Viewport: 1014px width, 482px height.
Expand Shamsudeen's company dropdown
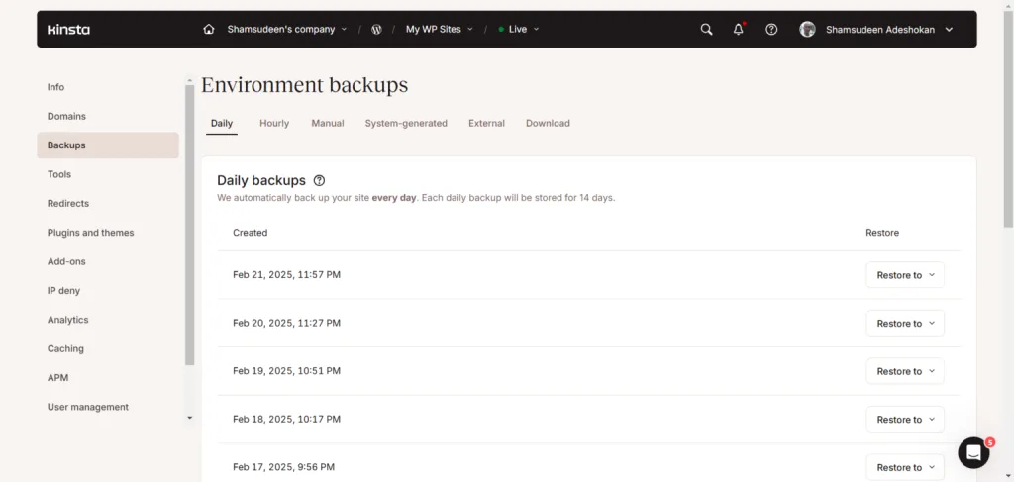click(x=286, y=29)
